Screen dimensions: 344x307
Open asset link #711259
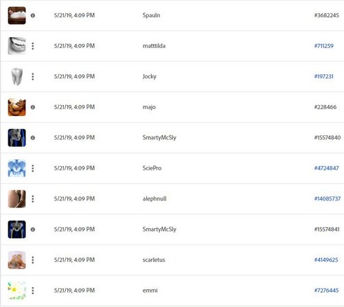click(323, 46)
